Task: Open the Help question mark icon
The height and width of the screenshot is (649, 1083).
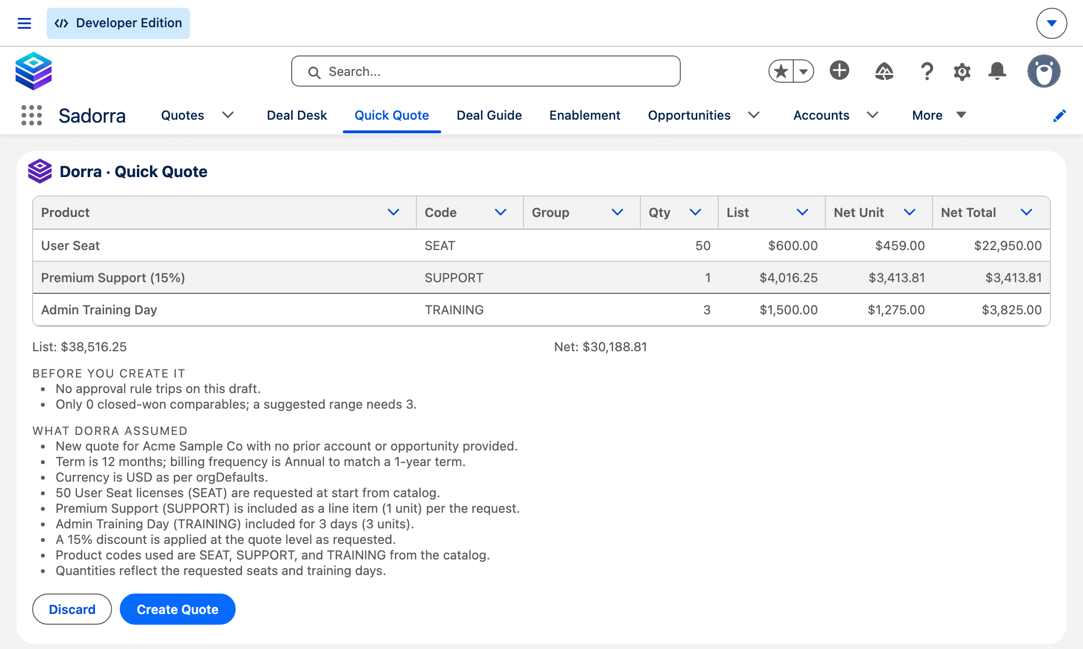Action: (927, 72)
